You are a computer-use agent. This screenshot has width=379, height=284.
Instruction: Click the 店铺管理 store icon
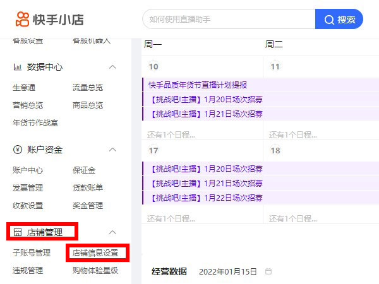(x=17, y=232)
